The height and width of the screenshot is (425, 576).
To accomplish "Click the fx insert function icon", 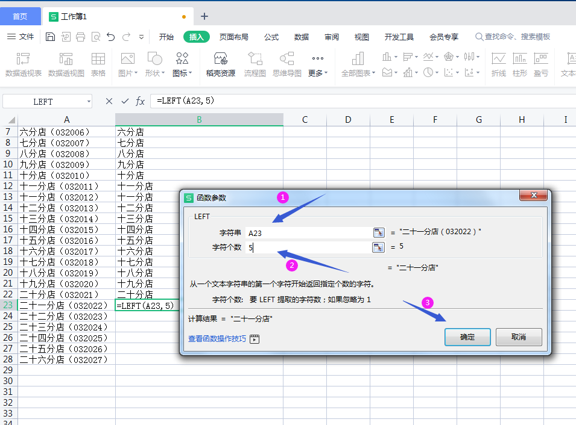I will pyautogui.click(x=140, y=101).
